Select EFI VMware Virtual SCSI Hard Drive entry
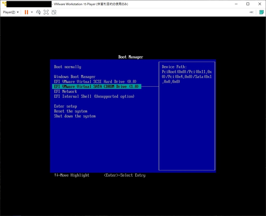Screen dimensions: 266x216 (95, 82)
